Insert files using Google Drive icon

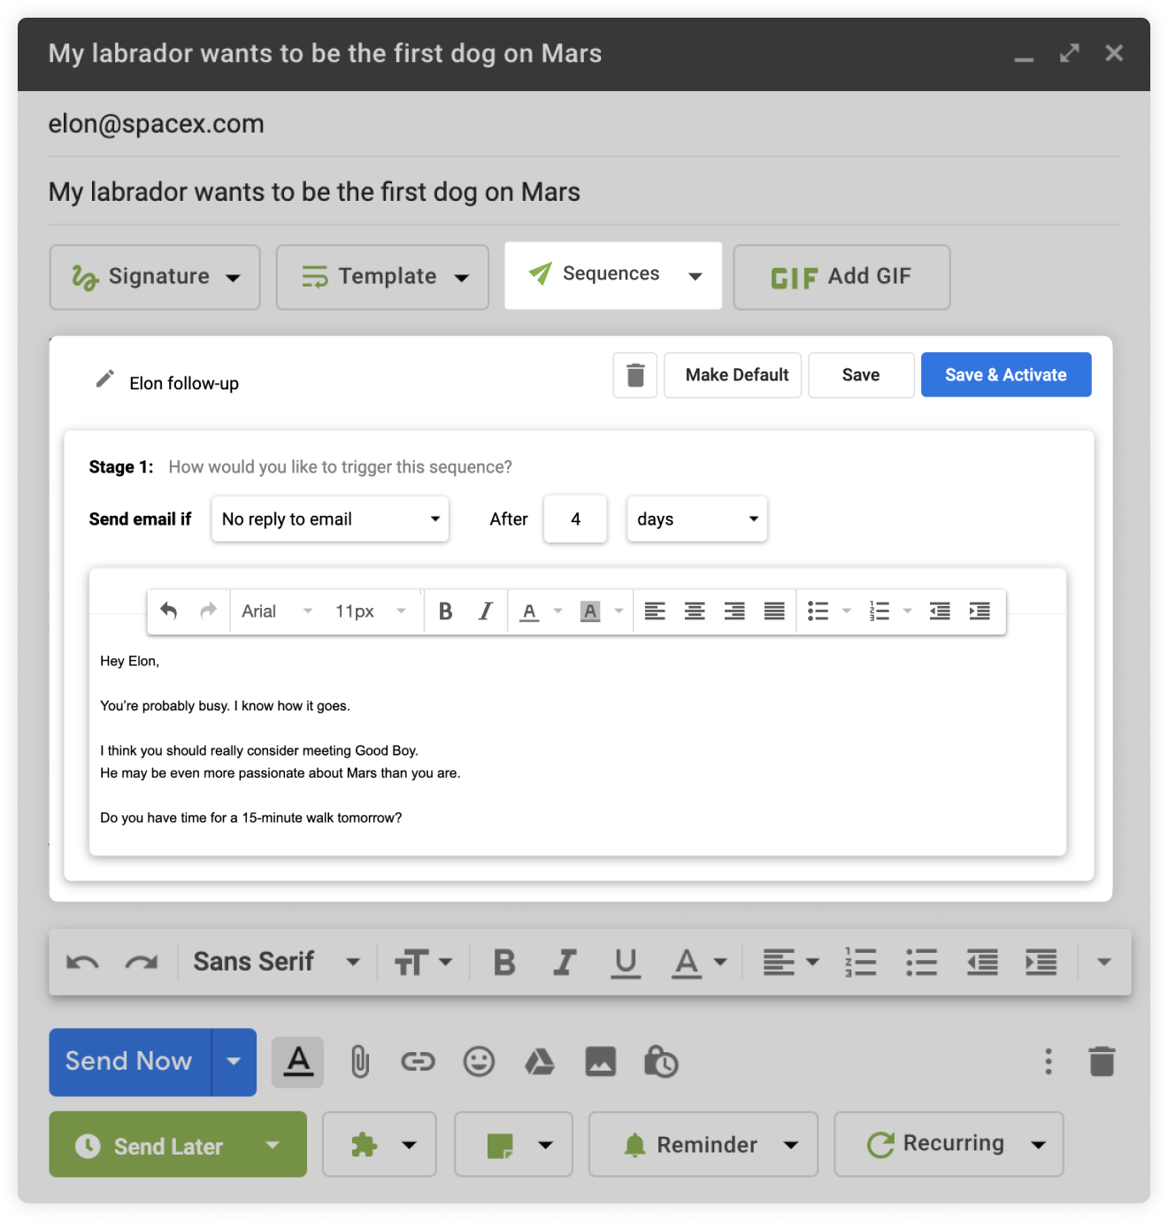click(x=539, y=1061)
